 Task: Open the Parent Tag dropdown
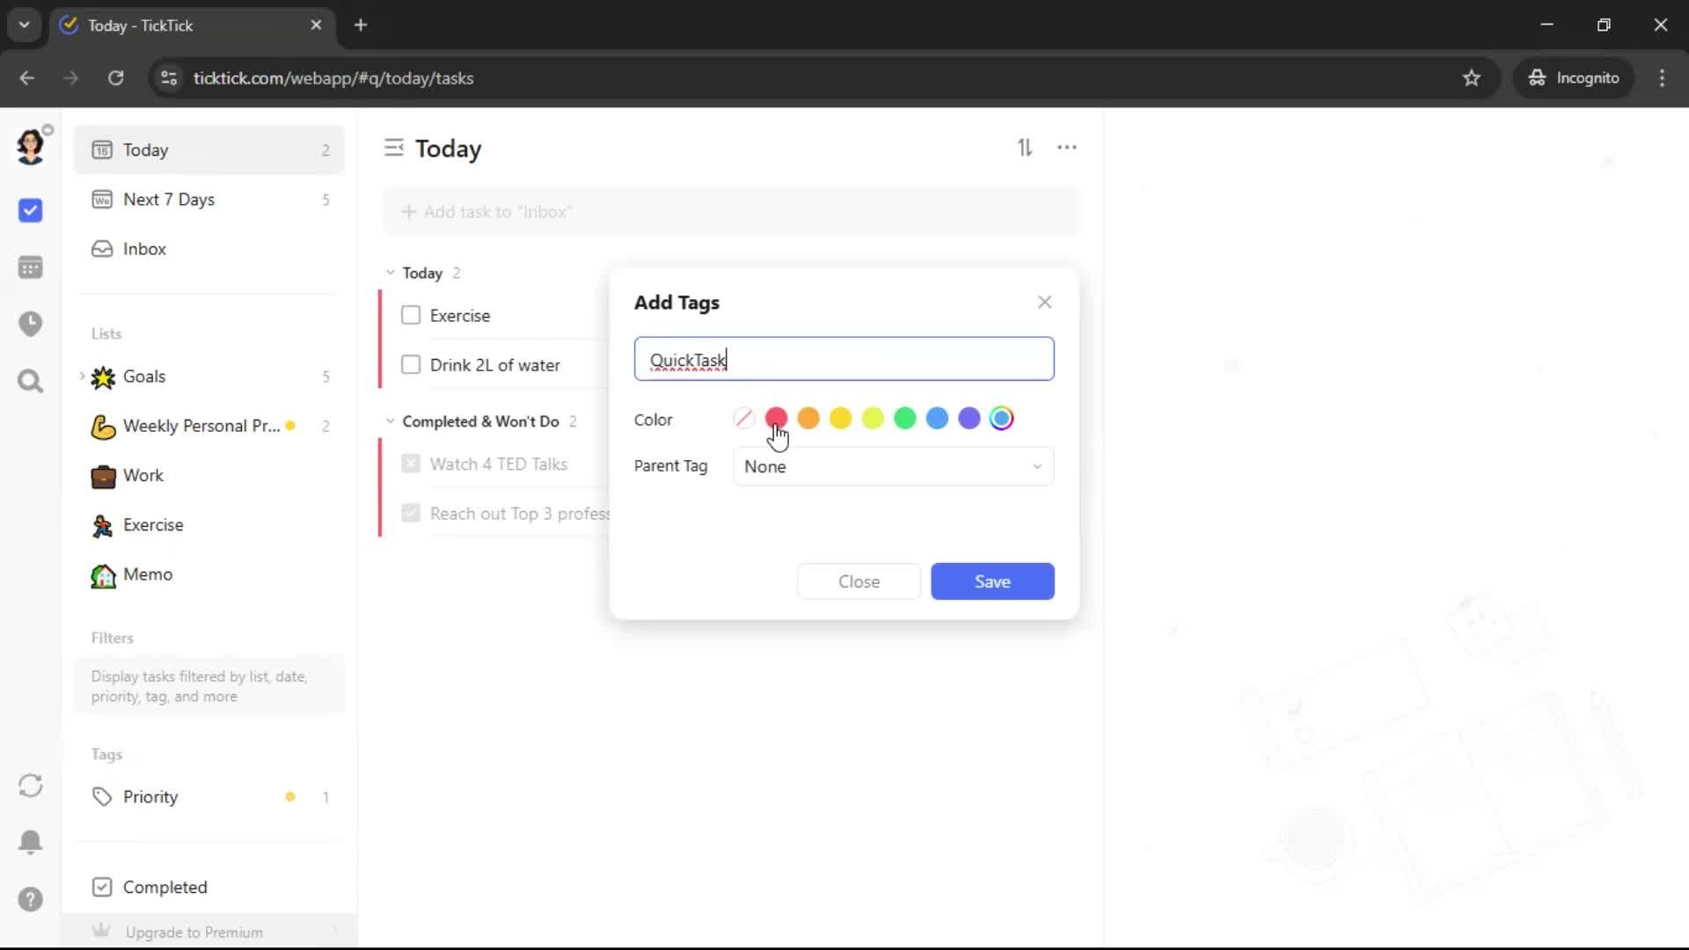(892, 466)
